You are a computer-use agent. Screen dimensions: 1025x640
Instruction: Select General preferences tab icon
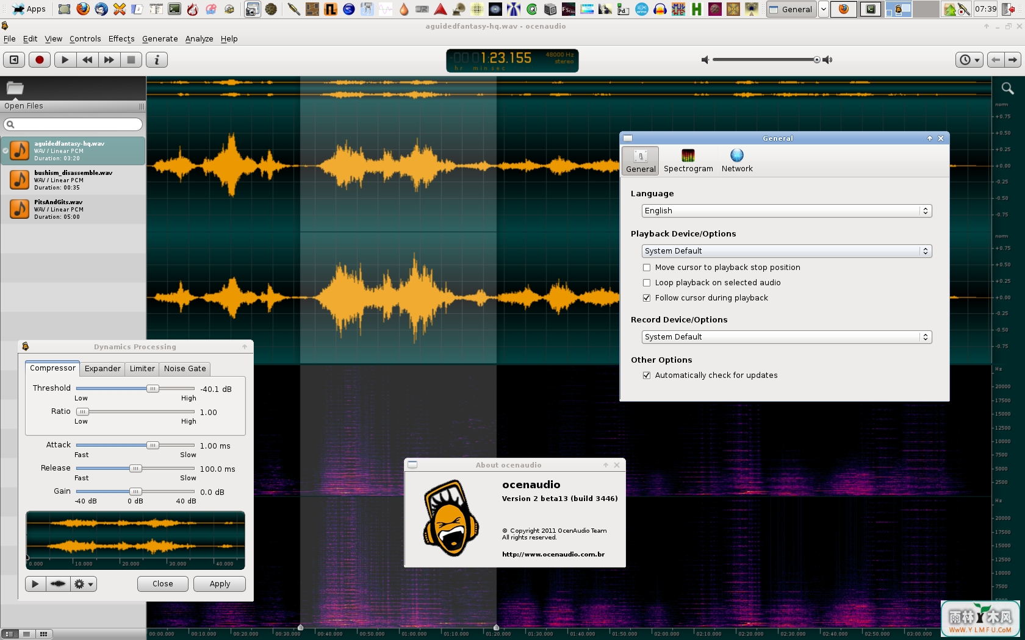click(641, 161)
